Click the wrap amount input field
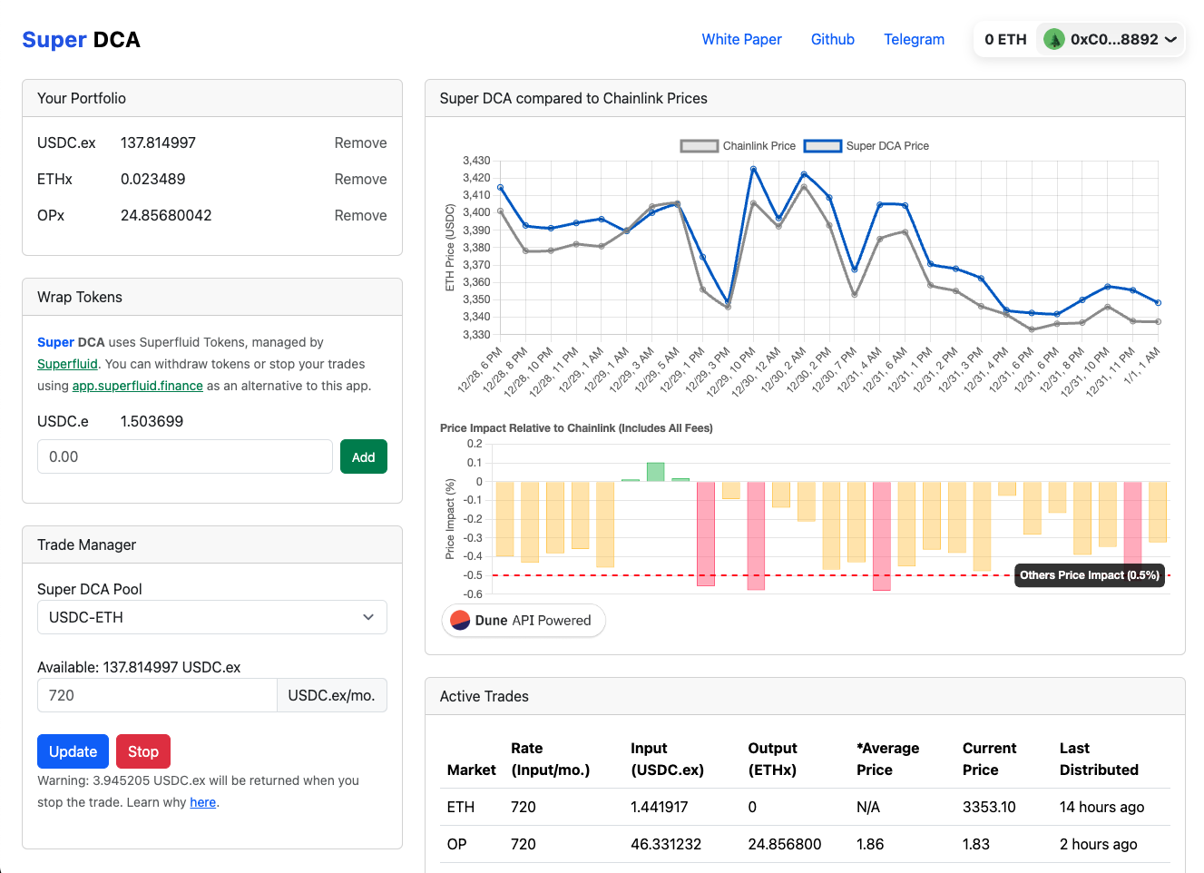1204x873 pixels. [x=185, y=456]
